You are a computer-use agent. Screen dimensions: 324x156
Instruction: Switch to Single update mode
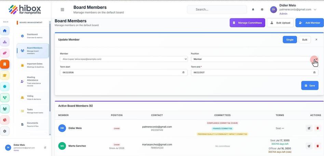290,40
